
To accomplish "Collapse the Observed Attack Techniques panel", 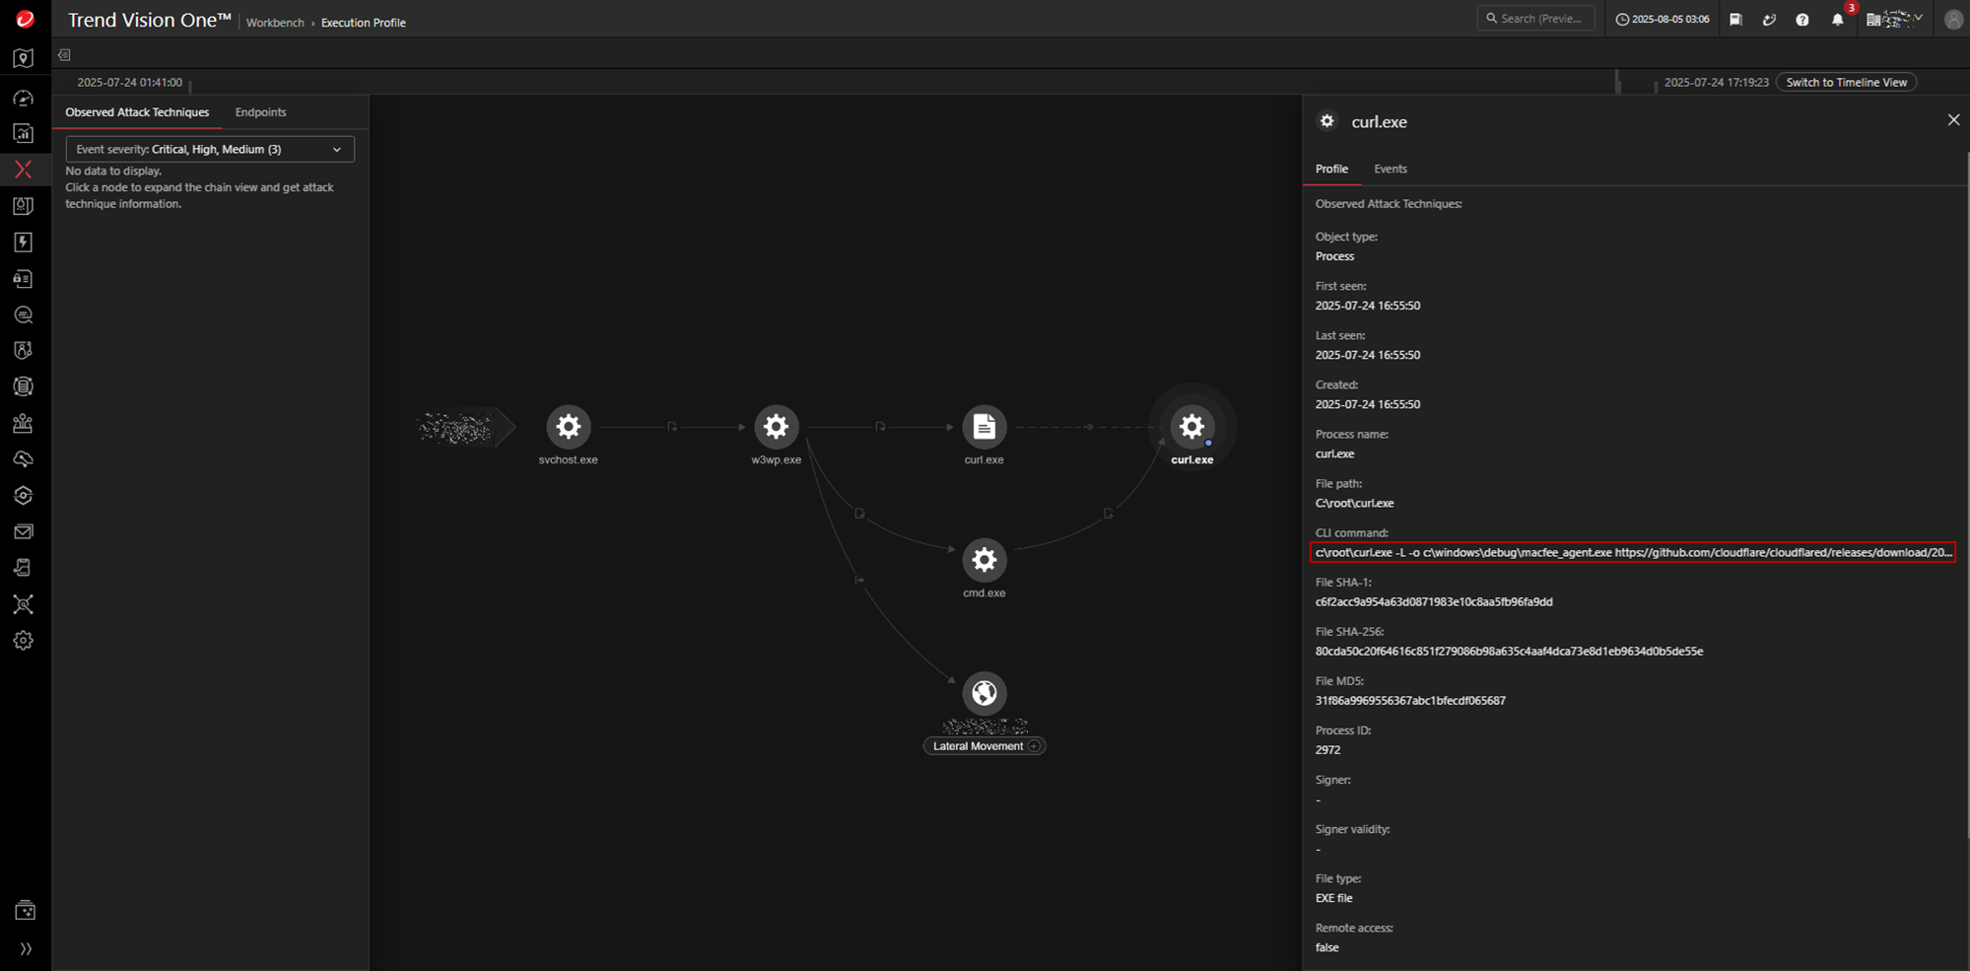I will pos(64,55).
